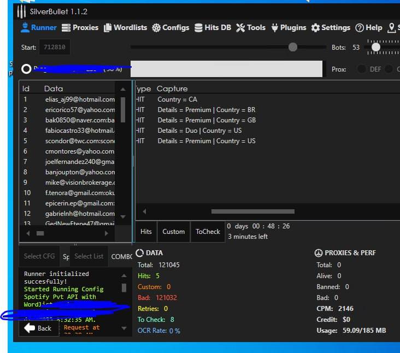Open the Hits DB database icon
Viewport: 400px width, 353px height.
pos(198,28)
